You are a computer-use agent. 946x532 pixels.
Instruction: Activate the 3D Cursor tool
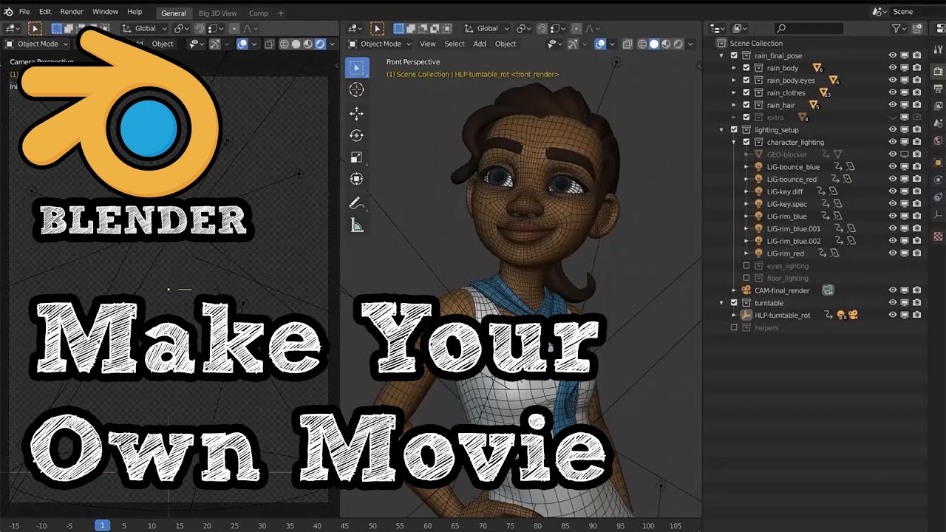click(356, 89)
